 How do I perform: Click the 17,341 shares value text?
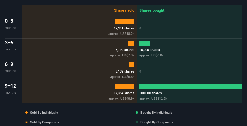(x=124, y=28)
